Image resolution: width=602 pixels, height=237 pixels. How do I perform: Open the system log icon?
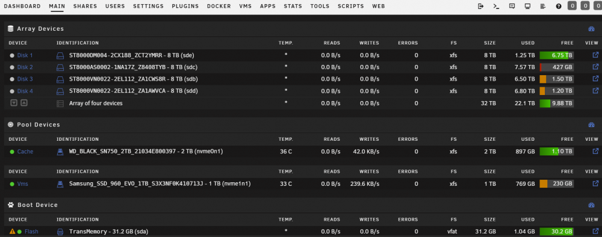pyautogui.click(x=543, y=6)
